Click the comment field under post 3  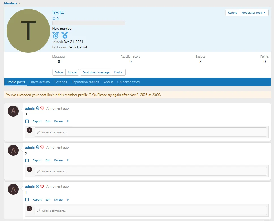point(151,132)
